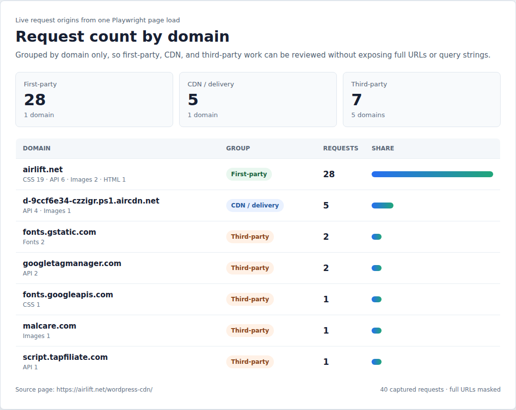Click the aircdn.net share bar
The width and height of the screenshot is (516, 410).
(383, 205)
